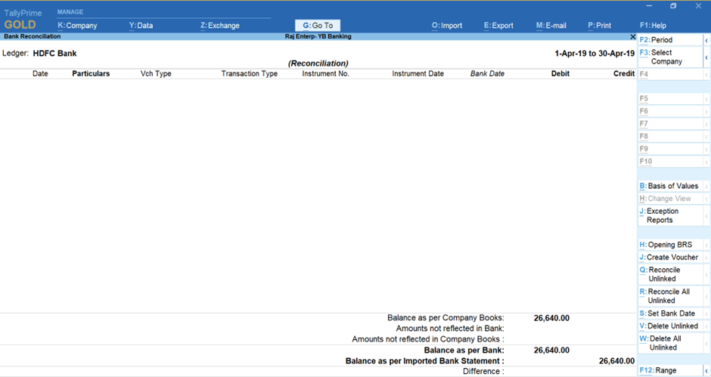This screenshot has height=377, width=711.
Task: Click the Instrument Date column header
Action: tap(418, 73)
